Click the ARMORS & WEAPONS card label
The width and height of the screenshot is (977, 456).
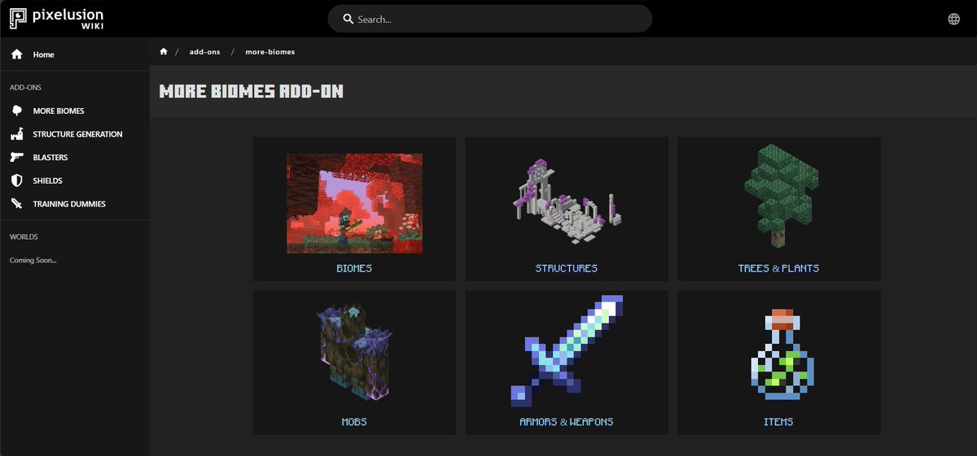click(567, 422)
